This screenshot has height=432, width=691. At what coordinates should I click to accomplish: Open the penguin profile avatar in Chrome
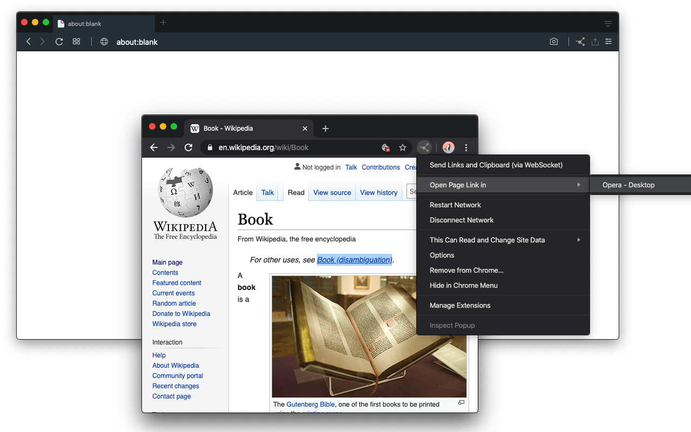point(448,147)
